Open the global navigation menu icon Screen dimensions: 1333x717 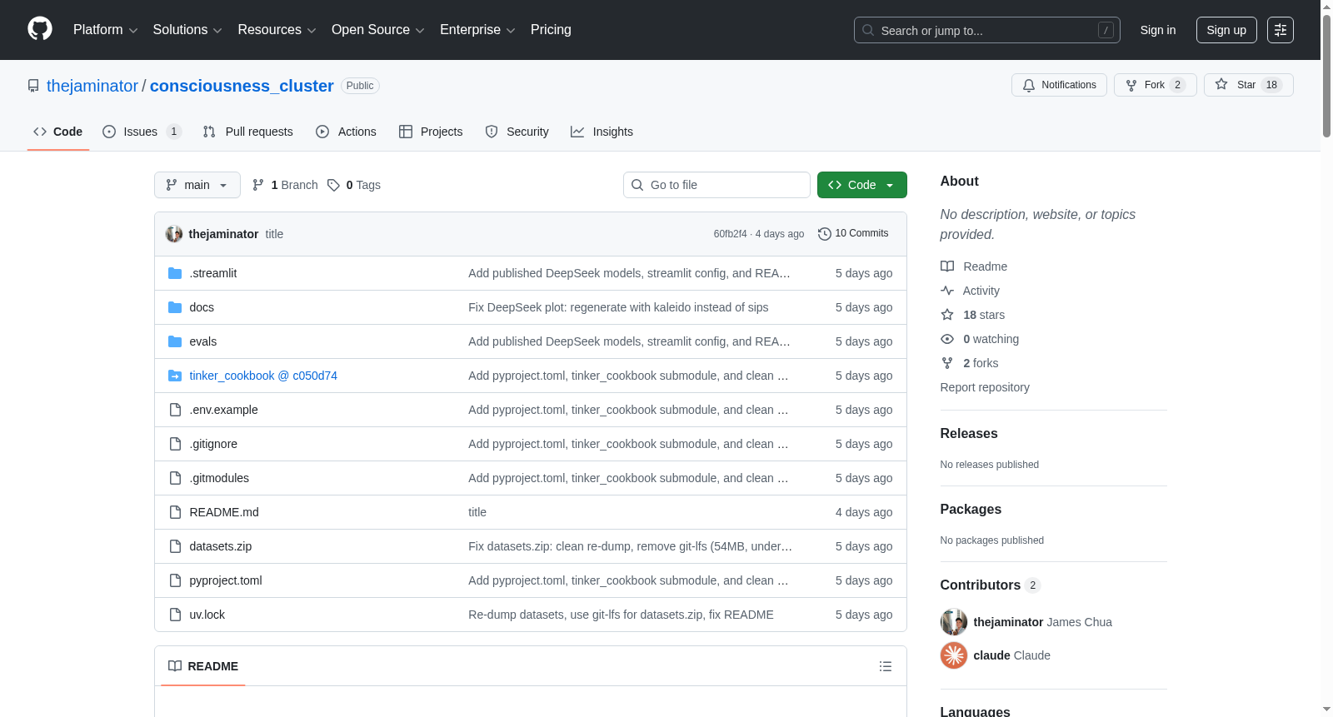click(1281, 30)
